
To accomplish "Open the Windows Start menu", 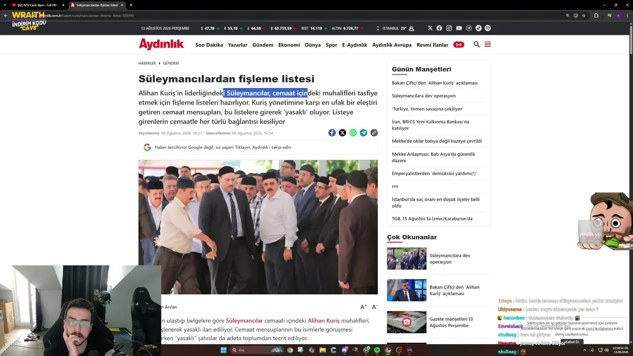I will point(224,350).
